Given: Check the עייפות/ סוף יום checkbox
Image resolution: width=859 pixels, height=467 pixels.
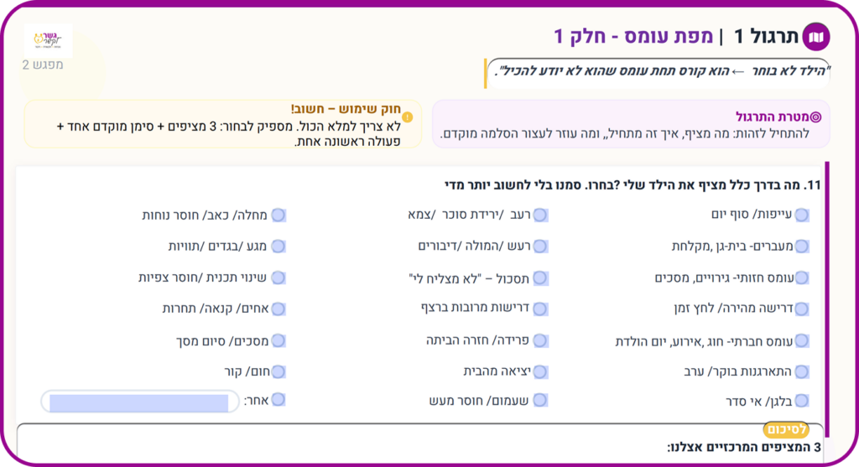Looking at the screenshot, I should click(802, 215).
